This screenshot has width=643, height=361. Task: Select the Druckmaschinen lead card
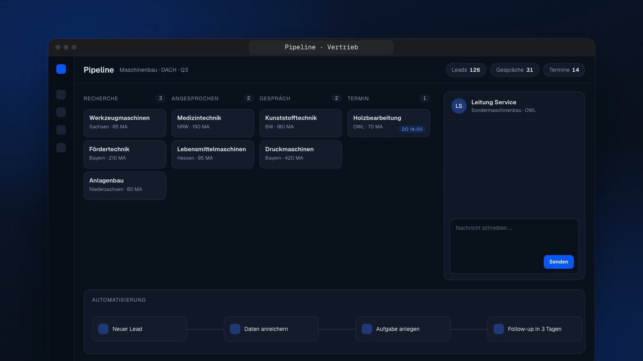(x=301, y=154)
